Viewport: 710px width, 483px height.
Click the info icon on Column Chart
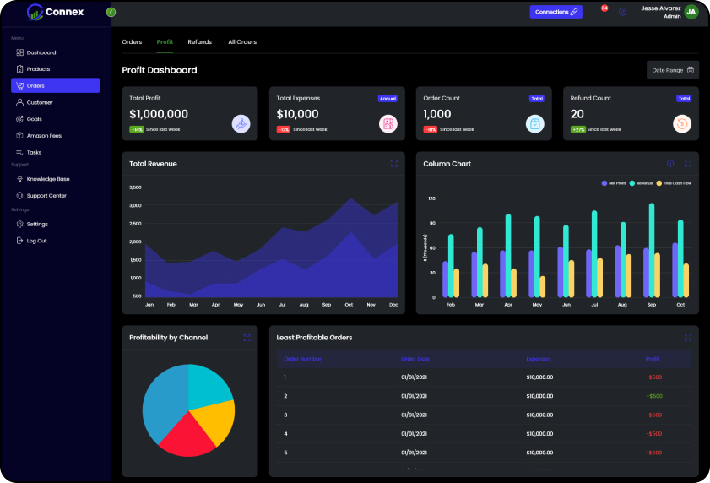[670, 164]
